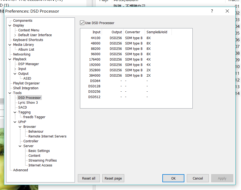The height and width of the screenshot is (190, 241).
Task: Click the 2X Sample&Hold value for 384000
Action: point(148,76)
